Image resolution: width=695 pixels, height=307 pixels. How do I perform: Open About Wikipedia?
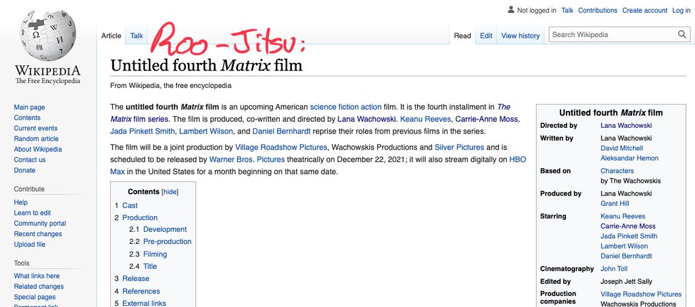click(38, 149)
